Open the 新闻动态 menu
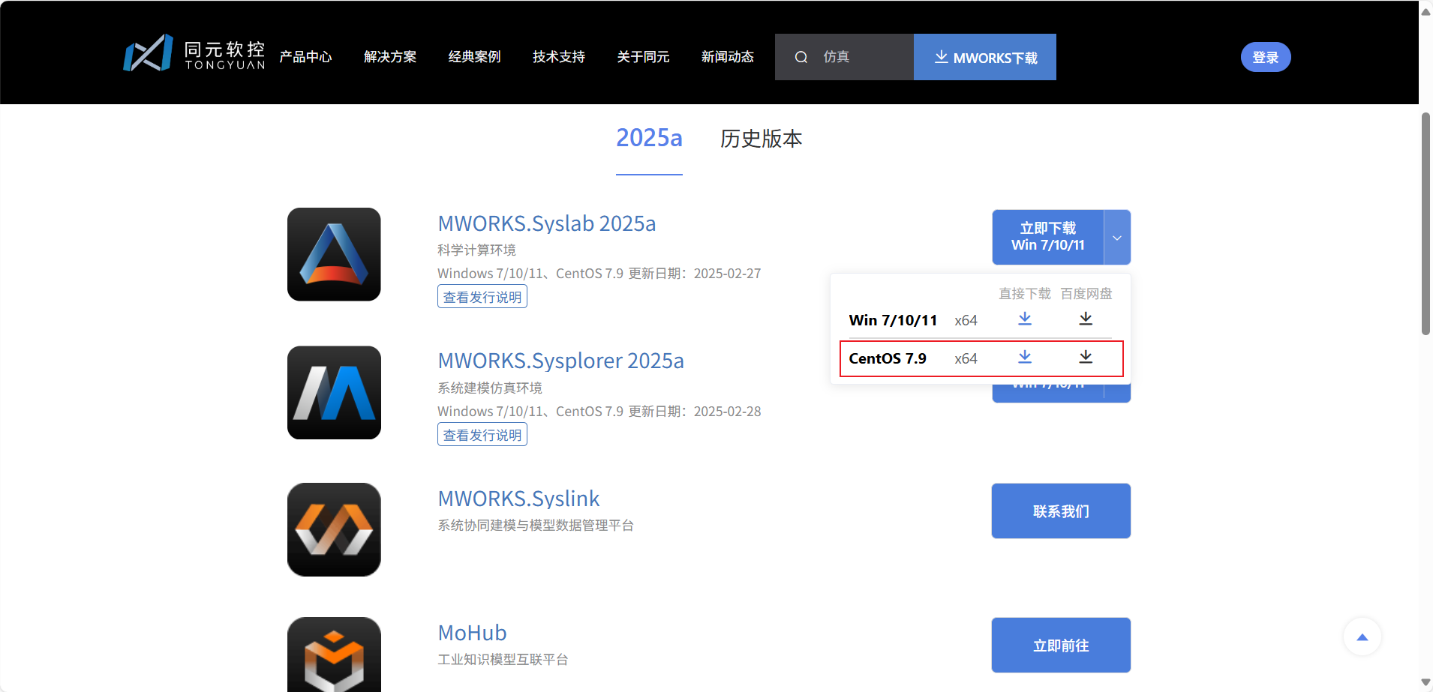This screenshot has height=692, width=1433. click(728, 57)
